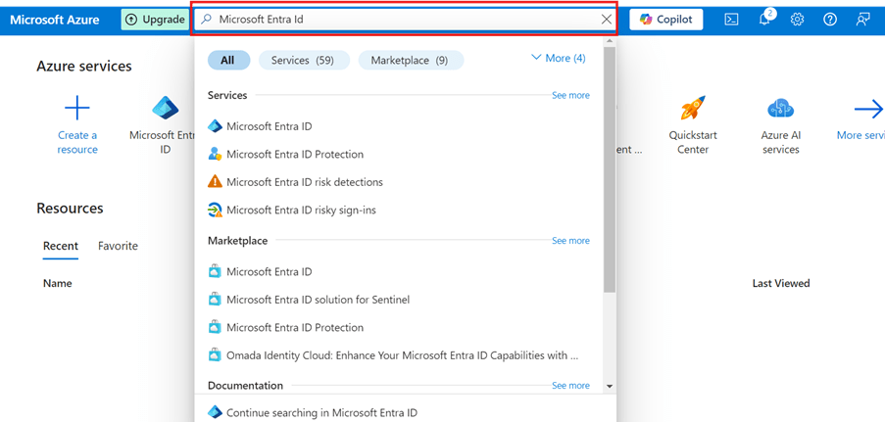Filter results by Marketplace (9)

click(x=411, y=60)
